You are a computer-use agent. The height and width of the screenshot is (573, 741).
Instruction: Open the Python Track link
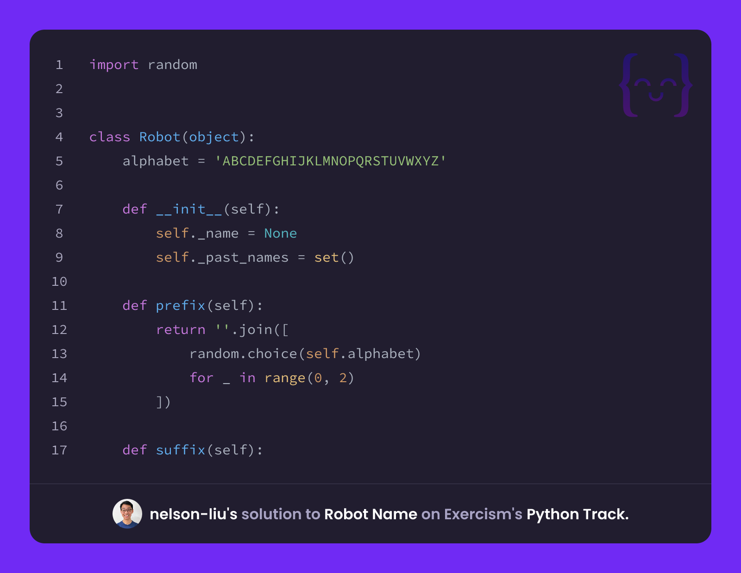point(578,514)
